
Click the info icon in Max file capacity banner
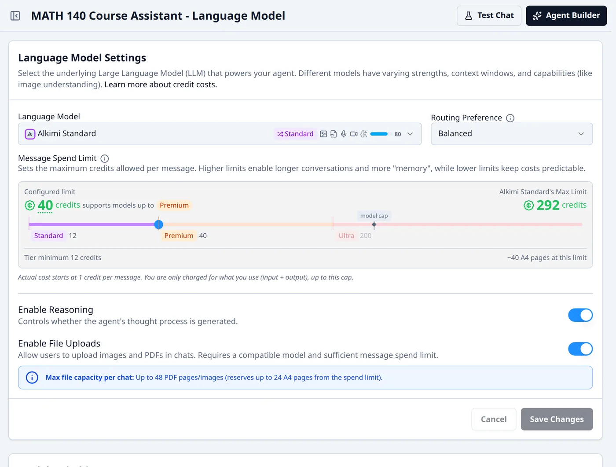32,378
